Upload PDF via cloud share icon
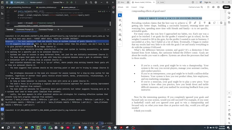 (x=213, y=7)
